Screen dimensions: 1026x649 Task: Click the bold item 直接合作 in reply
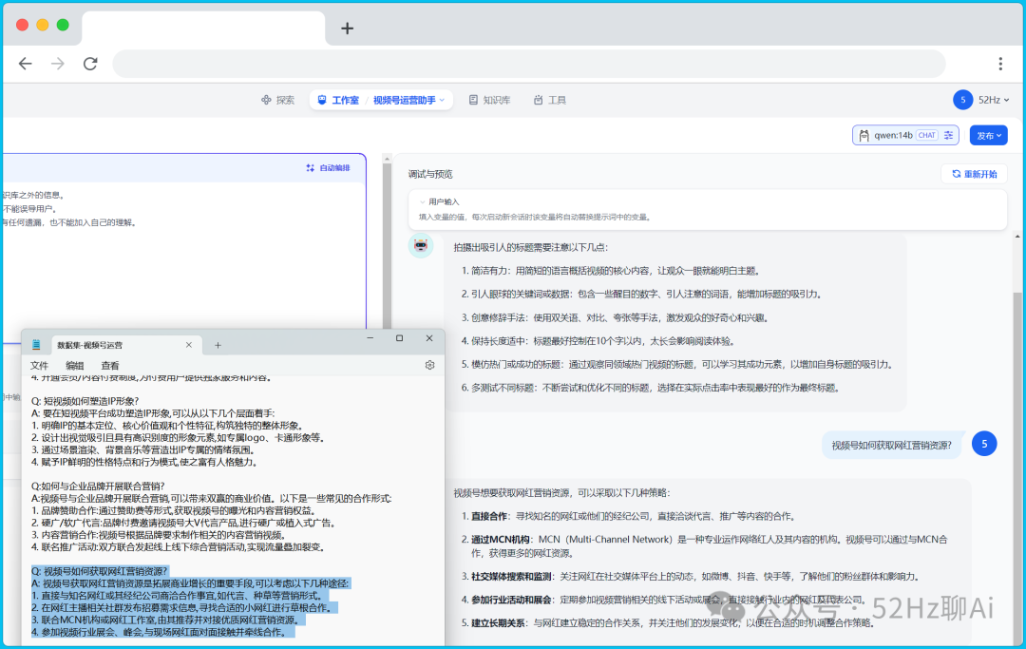(489, 516)
